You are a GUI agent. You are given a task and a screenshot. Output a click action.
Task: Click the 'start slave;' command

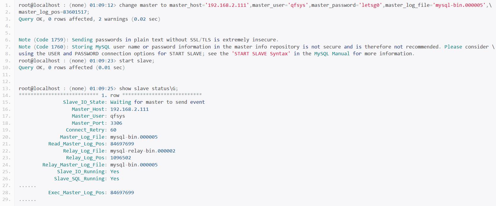[137, 61]
